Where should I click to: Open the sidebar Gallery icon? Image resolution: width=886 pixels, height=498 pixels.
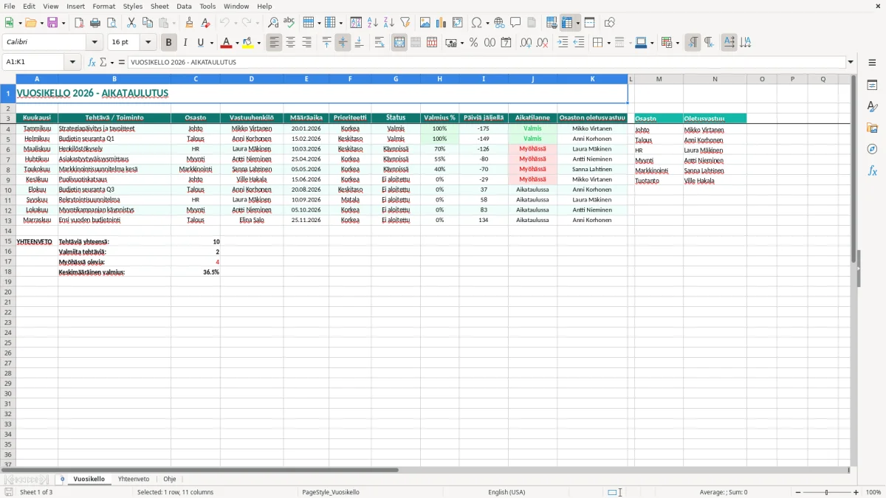(x=872, y=128)
